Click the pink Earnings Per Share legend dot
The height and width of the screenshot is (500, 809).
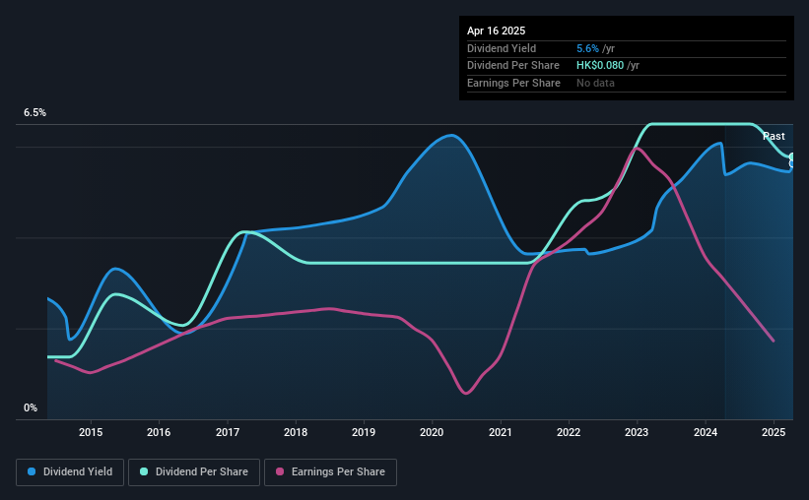pyautogui.click(x=280, y=471)
